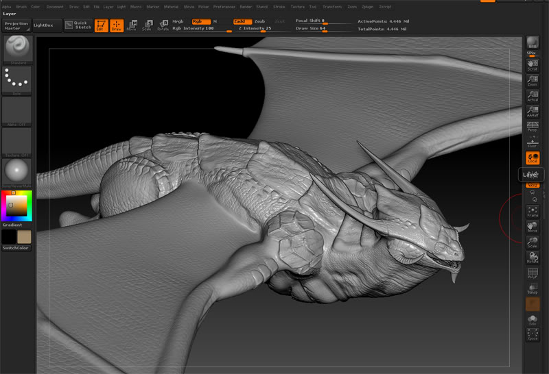This screenshot has width=549, height=374.
Task: Enable the Zadd mode
Action: (242, 21)
